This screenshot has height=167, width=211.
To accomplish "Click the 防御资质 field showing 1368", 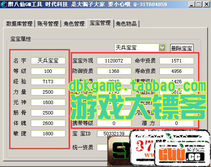I will point(114,71).
